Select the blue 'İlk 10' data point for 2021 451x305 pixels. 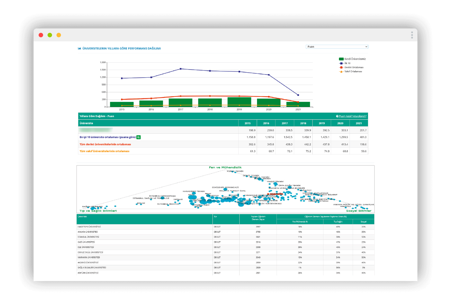(x=298, y=95)
